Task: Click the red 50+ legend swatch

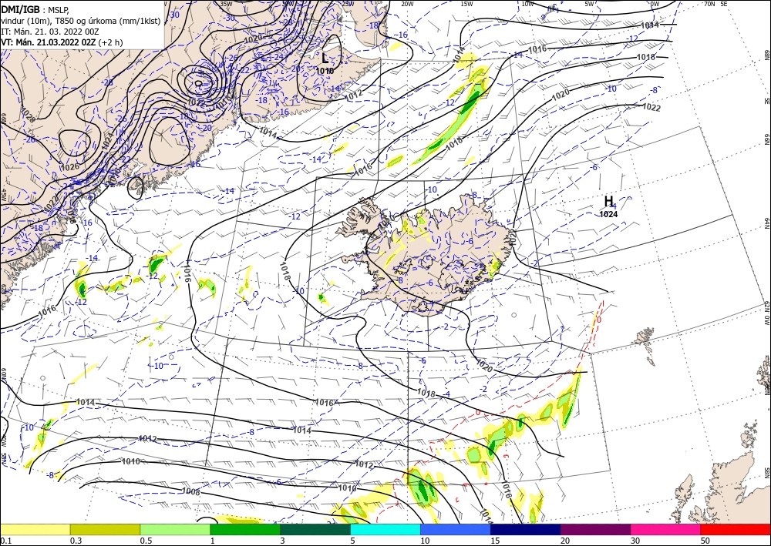Action: [x=736, y=529]
